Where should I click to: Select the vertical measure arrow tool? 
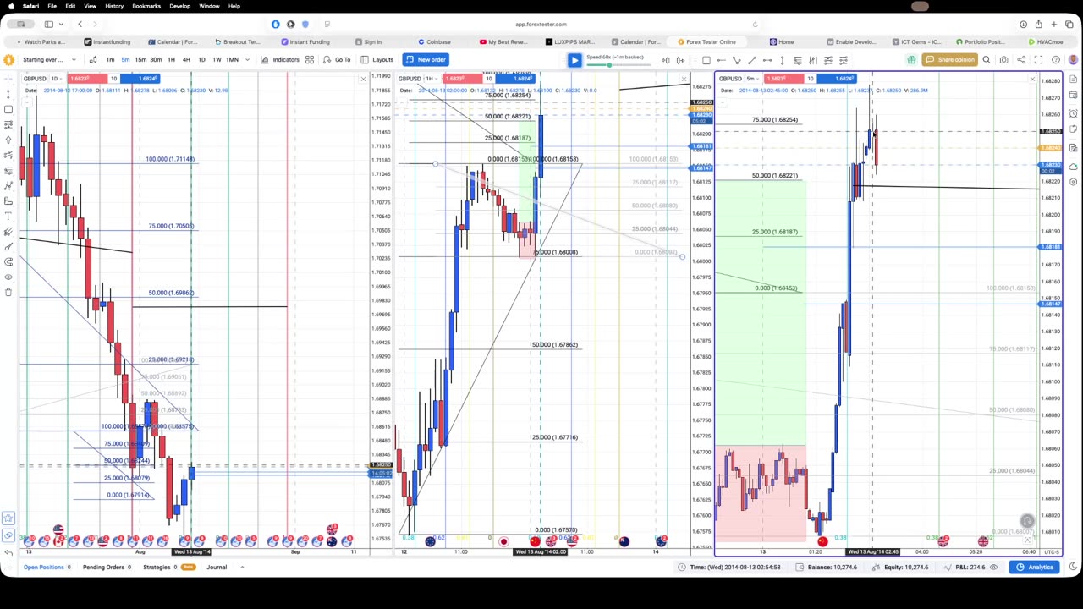(783, 60)
